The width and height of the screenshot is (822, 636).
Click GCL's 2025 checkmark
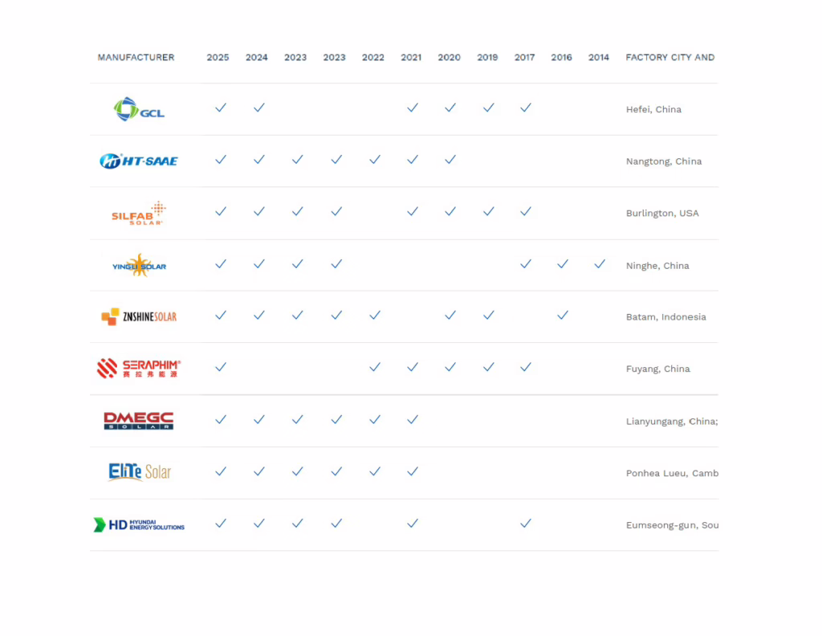(221, 108)
